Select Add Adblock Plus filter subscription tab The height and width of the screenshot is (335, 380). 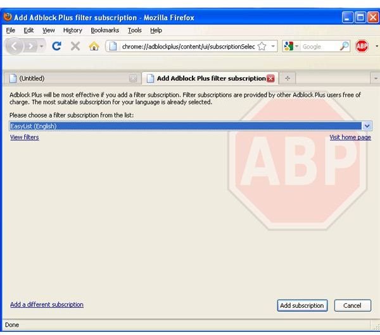(x=210, y=78)
